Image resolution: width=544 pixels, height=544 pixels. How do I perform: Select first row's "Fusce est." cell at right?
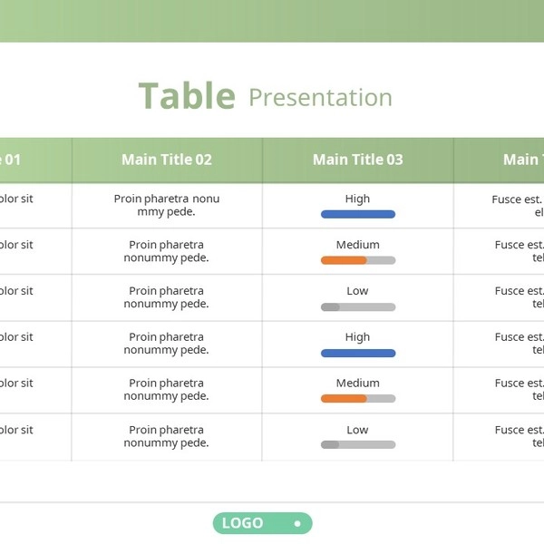519,206
